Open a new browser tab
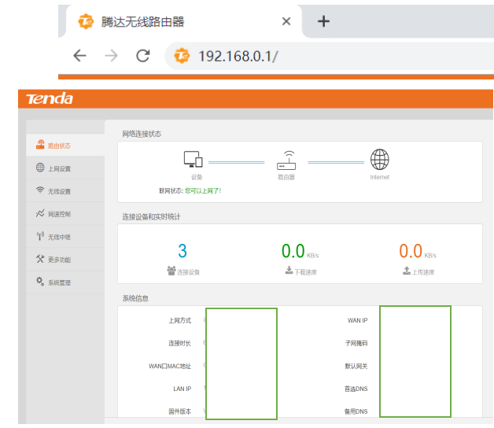Image resolution: width=494 pixels, height=428 pixels. coord(323,21)
